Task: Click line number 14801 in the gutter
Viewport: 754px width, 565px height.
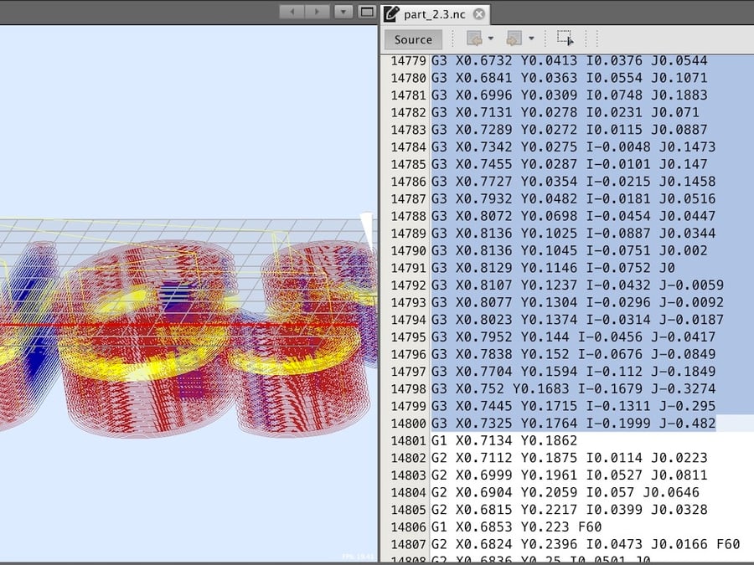Action: pos(408,441)
